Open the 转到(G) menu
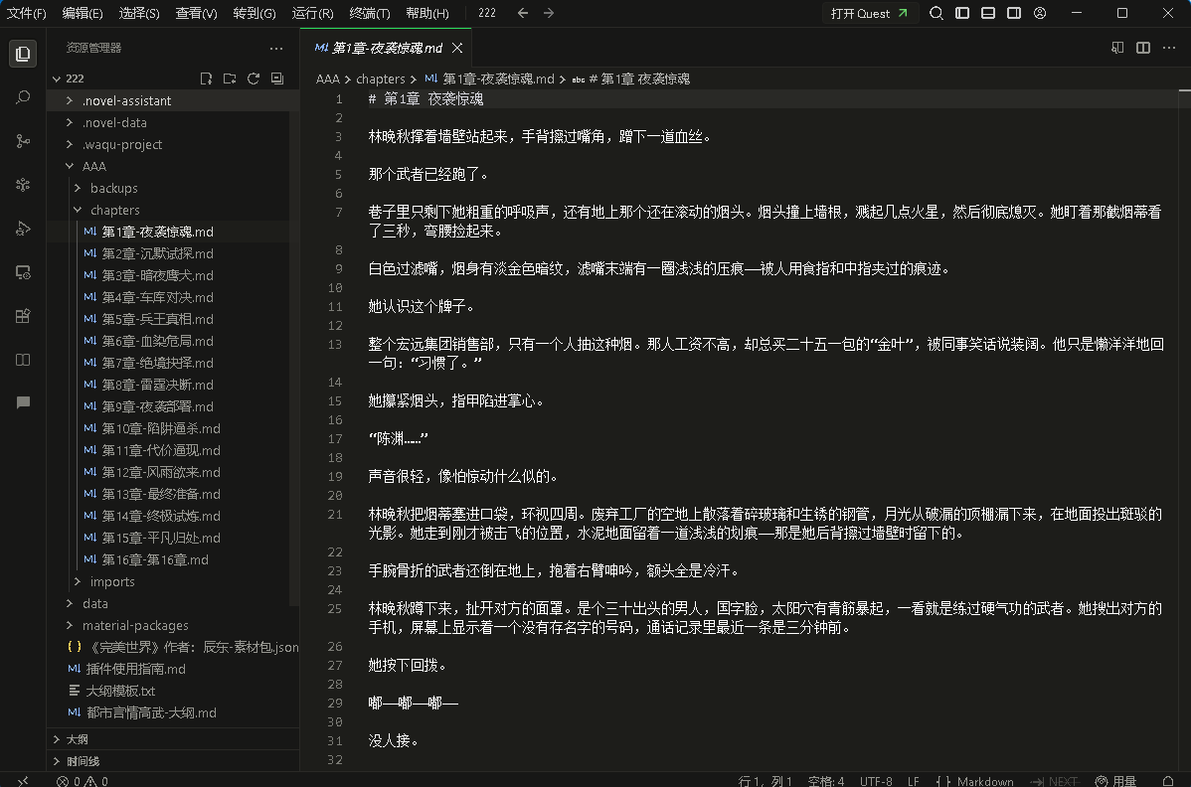The image size is (1191, 787). 254,13
